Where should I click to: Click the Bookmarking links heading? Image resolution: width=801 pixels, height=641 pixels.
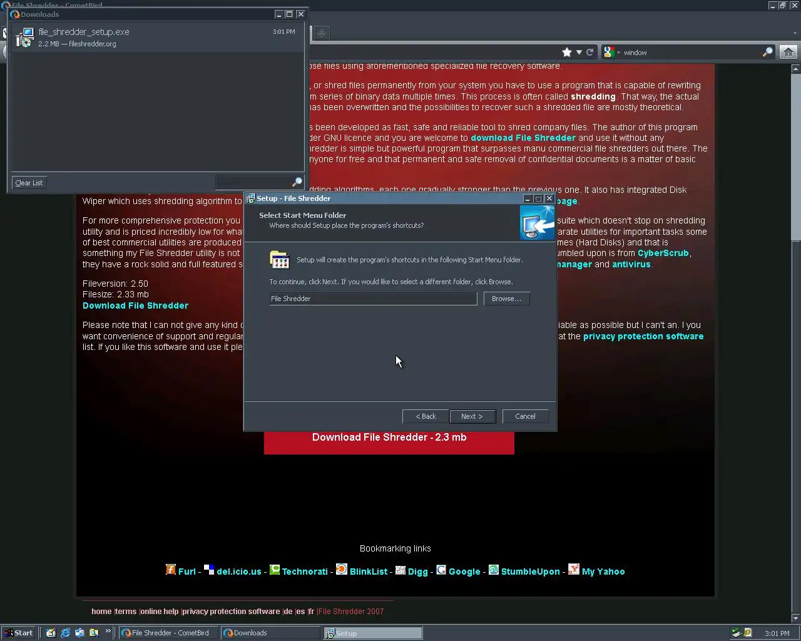(x=395, y=548)
